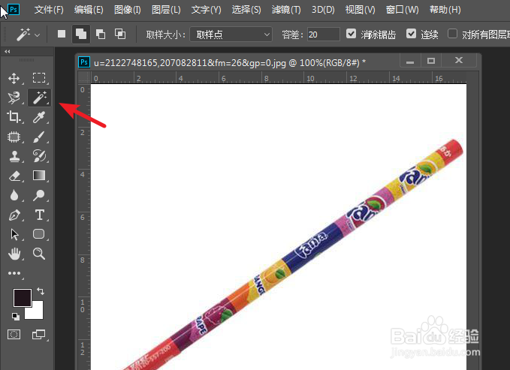
Task: Enable the 对所有图层 sample all layers checkbox
Action: pyautogui.click(x=452, y=34)
